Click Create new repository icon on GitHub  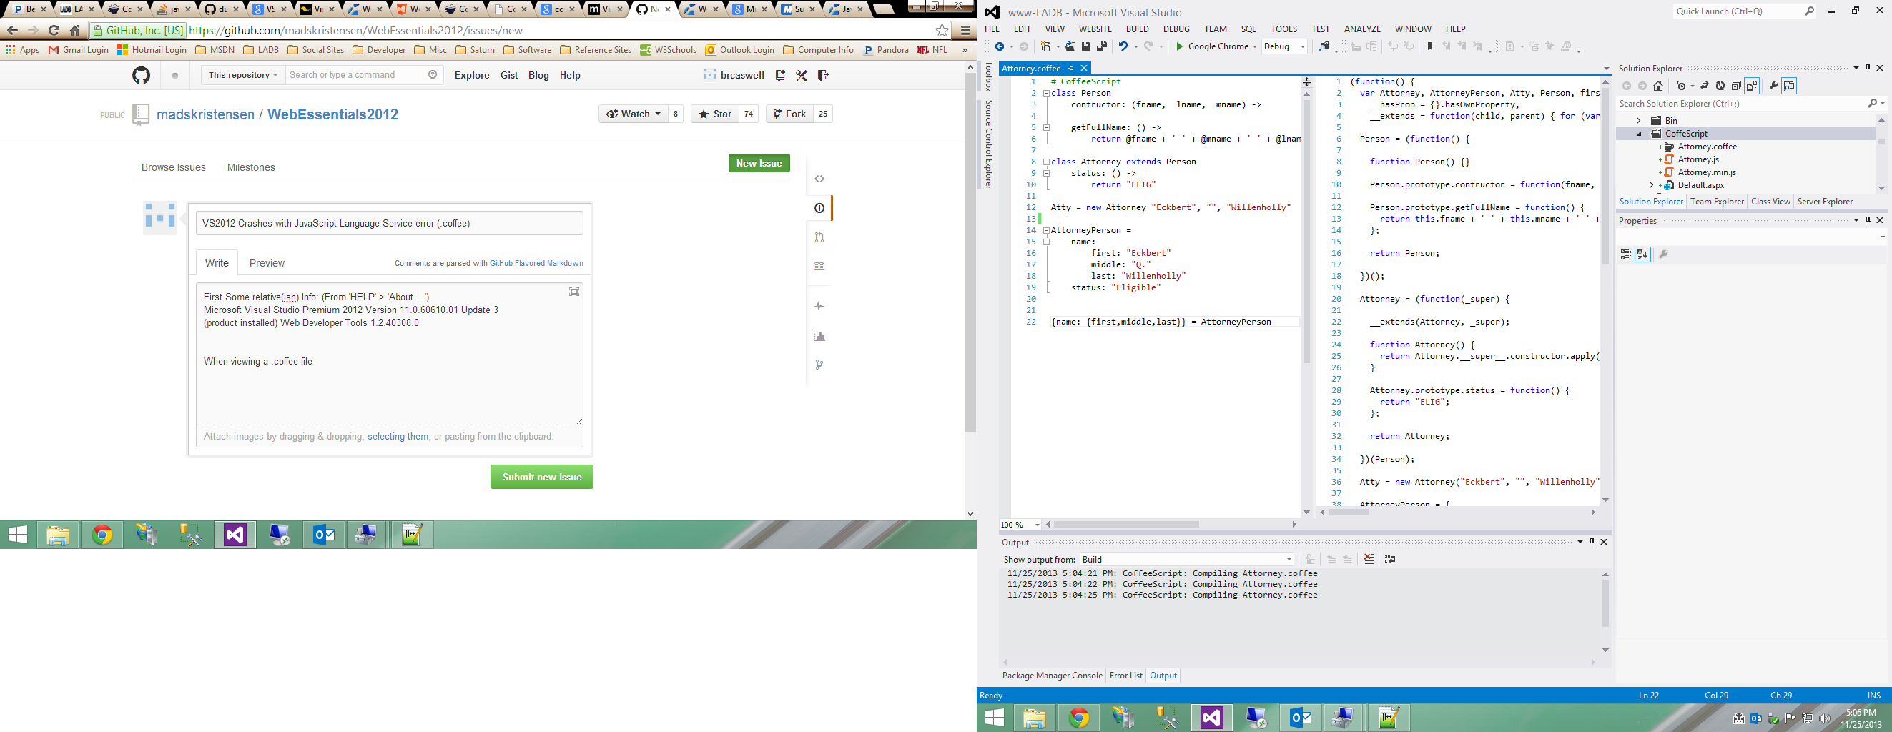click(780, 75)
